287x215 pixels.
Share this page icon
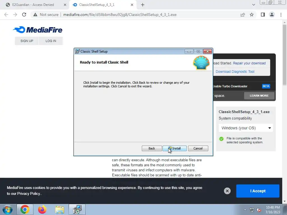(243, 15)
